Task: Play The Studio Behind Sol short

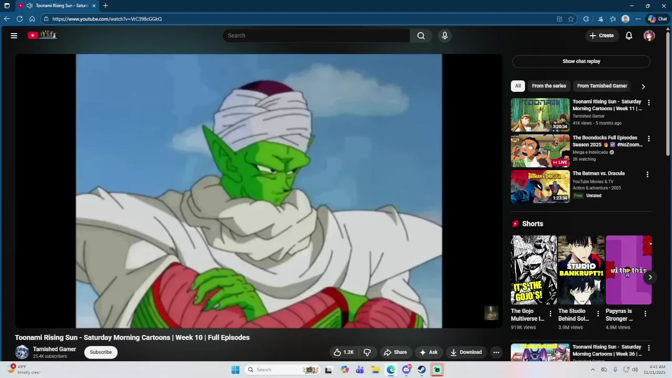Action: [581, 270]
